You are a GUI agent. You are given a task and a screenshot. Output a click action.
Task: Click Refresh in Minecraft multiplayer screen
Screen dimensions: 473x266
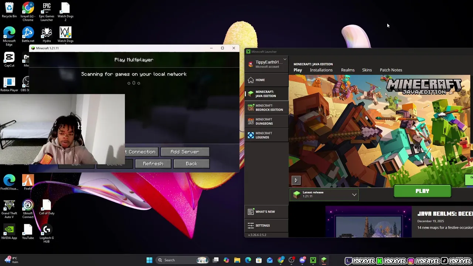pyautogui.click(x=153, y=164)
